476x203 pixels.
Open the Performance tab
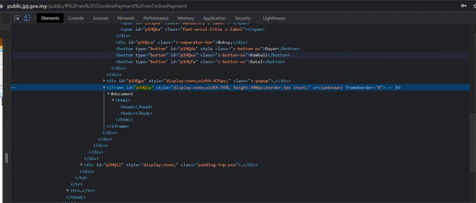click(156, 18)
